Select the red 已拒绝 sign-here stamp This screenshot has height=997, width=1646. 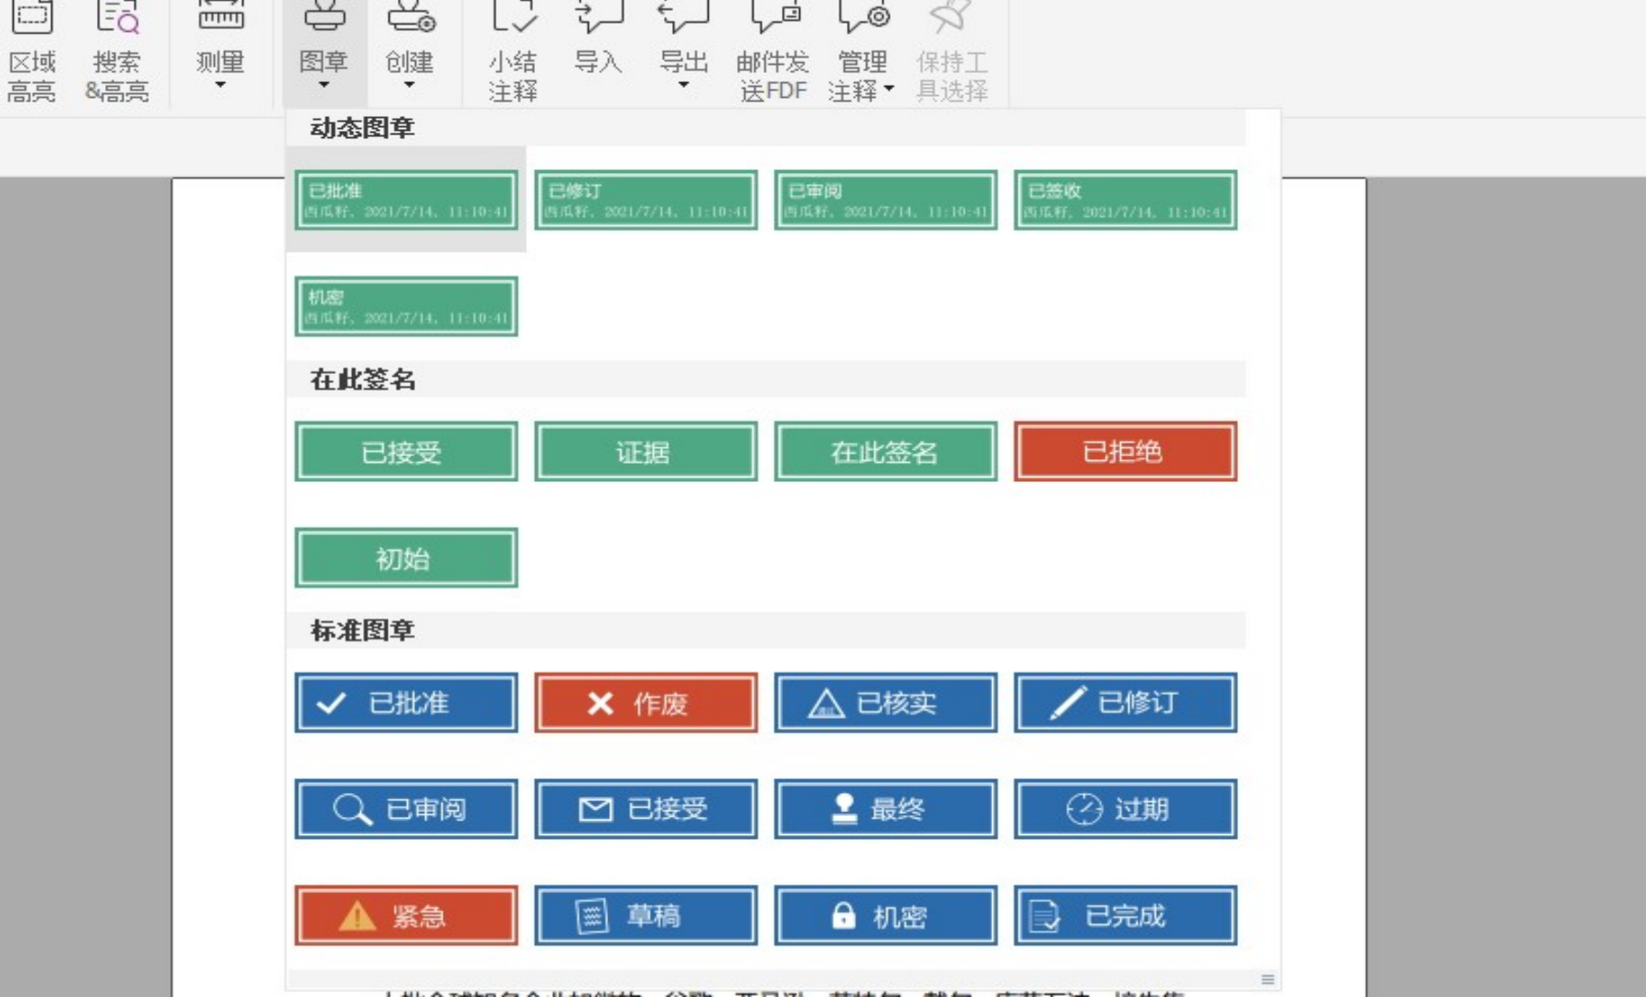pyautogui.click(x=1125, y=451)
